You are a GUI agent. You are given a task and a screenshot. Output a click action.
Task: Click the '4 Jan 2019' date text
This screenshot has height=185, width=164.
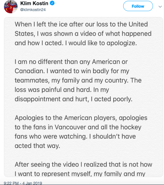[x=32, y=183]
